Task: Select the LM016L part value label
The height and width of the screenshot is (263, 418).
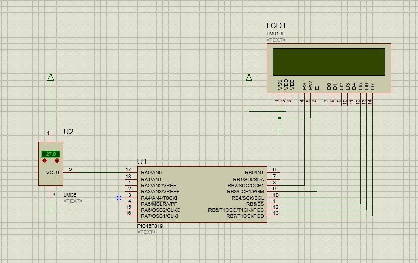Action: pyautogui.click(x=275, y=34)
